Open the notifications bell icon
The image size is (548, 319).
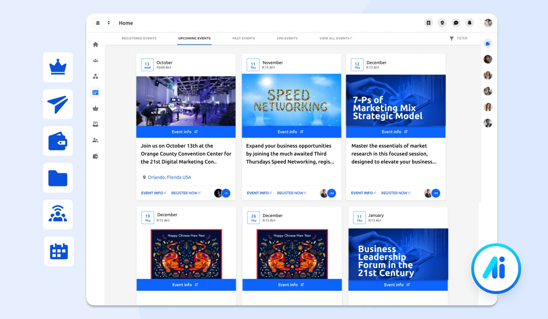[469, 23]
